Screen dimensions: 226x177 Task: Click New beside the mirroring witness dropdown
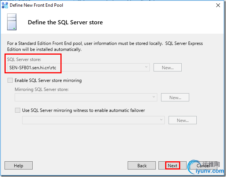coord(182,120)
